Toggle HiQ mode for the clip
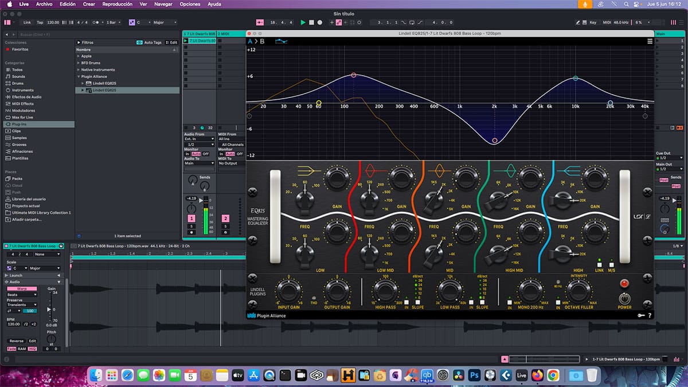688x387 pixels. pyautogui.click(x=33, y=348)
